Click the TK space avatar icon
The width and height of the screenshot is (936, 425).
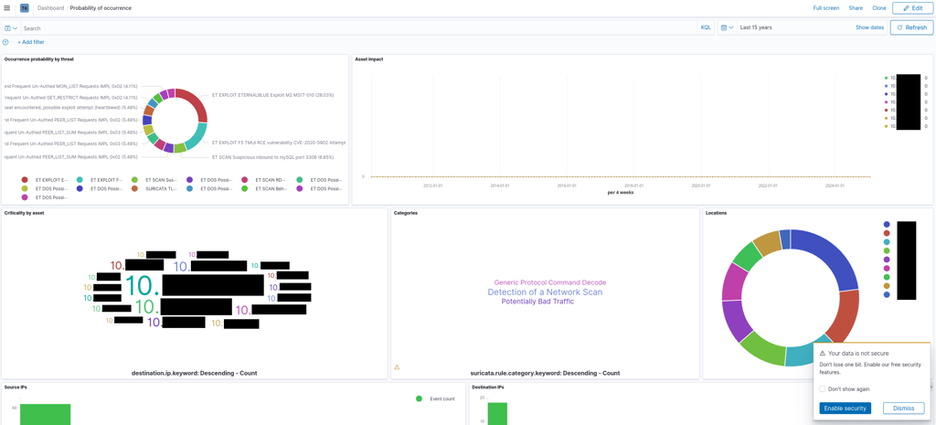click(25, 8)
